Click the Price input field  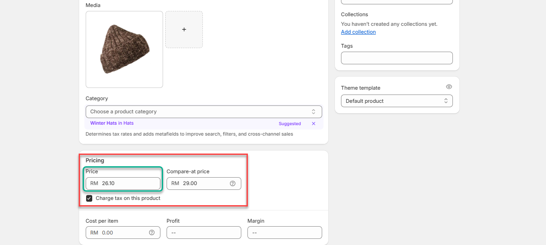(129, 183)
